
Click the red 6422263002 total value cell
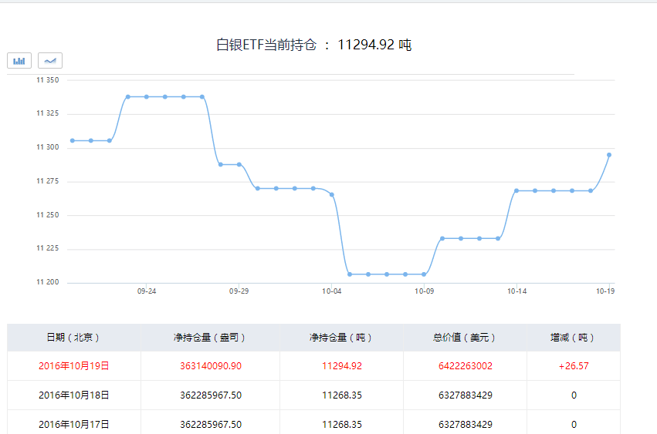(465, 366)
